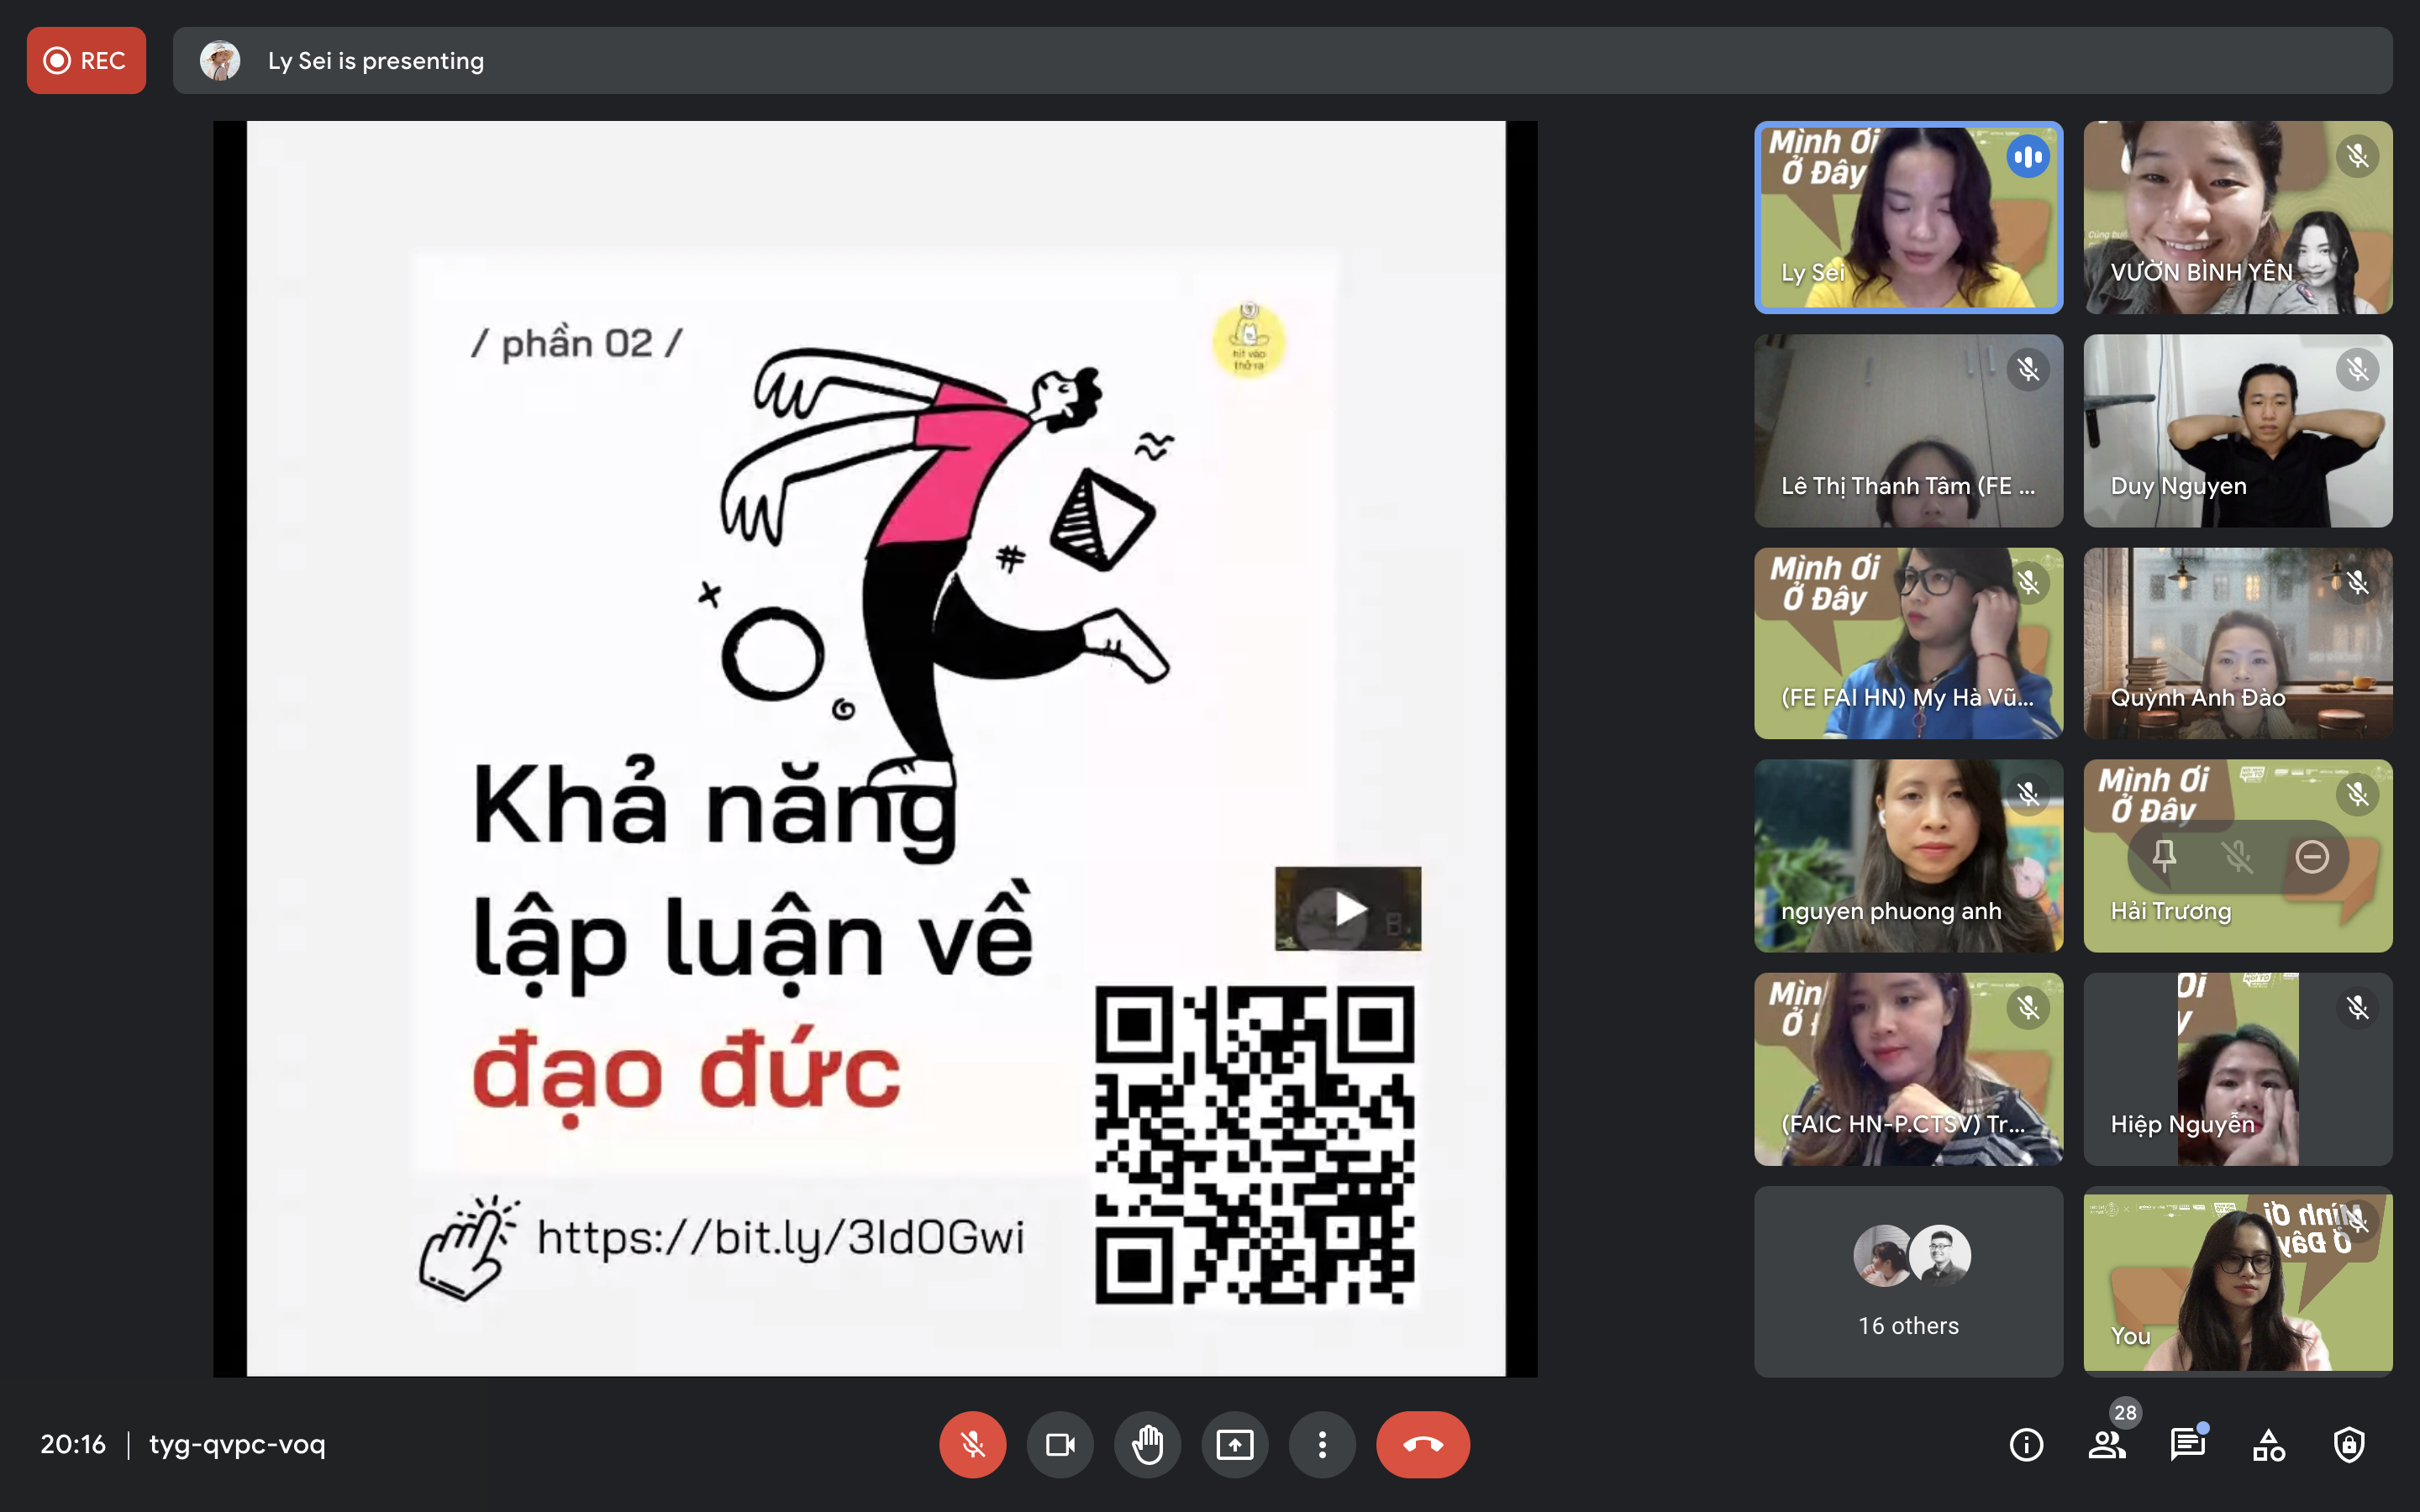The image size is (2420, 1512).
Task: Leave call with red hang-up button
Action: click(1423, 1444)
